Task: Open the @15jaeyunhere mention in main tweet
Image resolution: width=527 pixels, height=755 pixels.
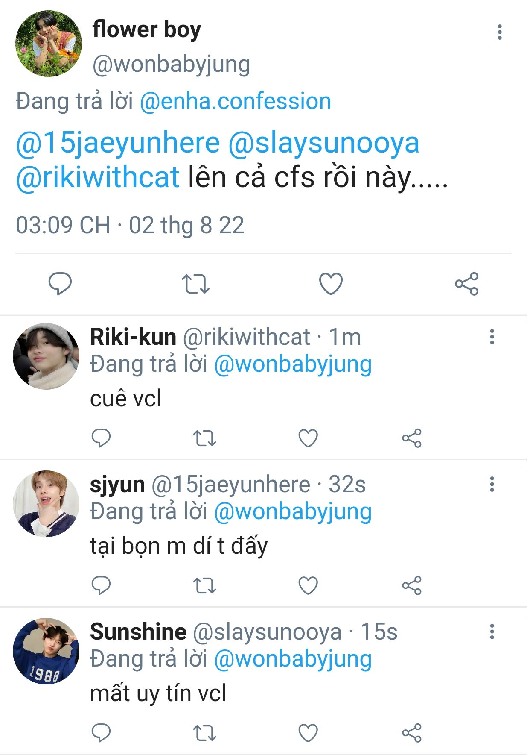Action: [x=118, y=143]
